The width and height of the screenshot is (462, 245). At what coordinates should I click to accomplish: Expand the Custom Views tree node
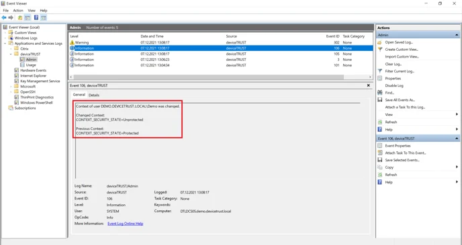5,33
